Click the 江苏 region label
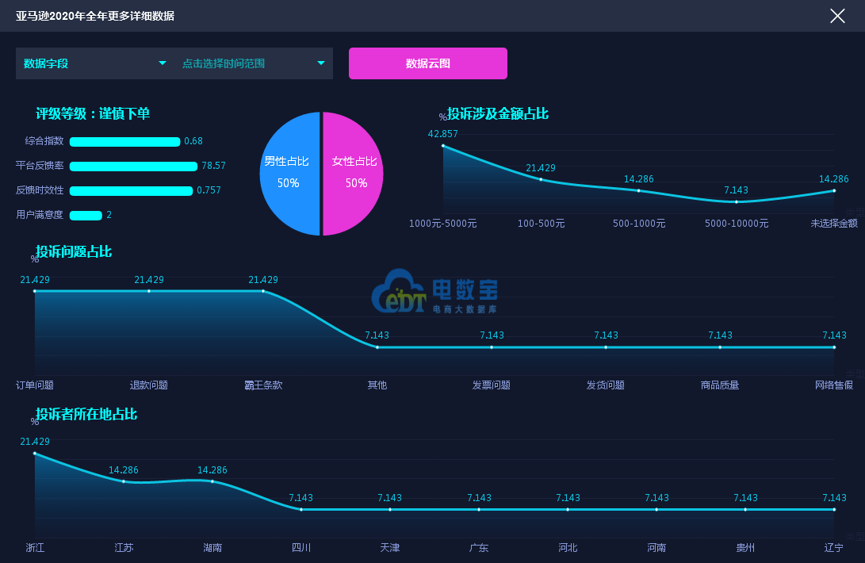865x563 pixels. pos(124,548)
